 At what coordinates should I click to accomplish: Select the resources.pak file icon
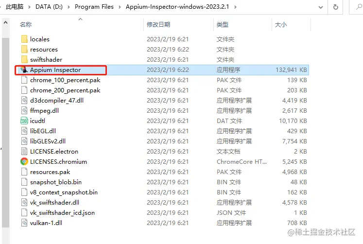[24, 172]
